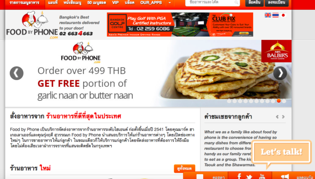Select the last carousel indicator dot

click(284, 101)
